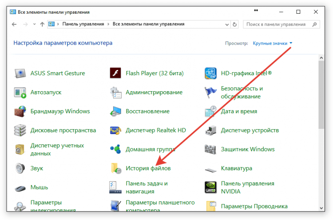The image size is (333, 220).
Task: Open the Flash Player icon
Action: [115, 73]
